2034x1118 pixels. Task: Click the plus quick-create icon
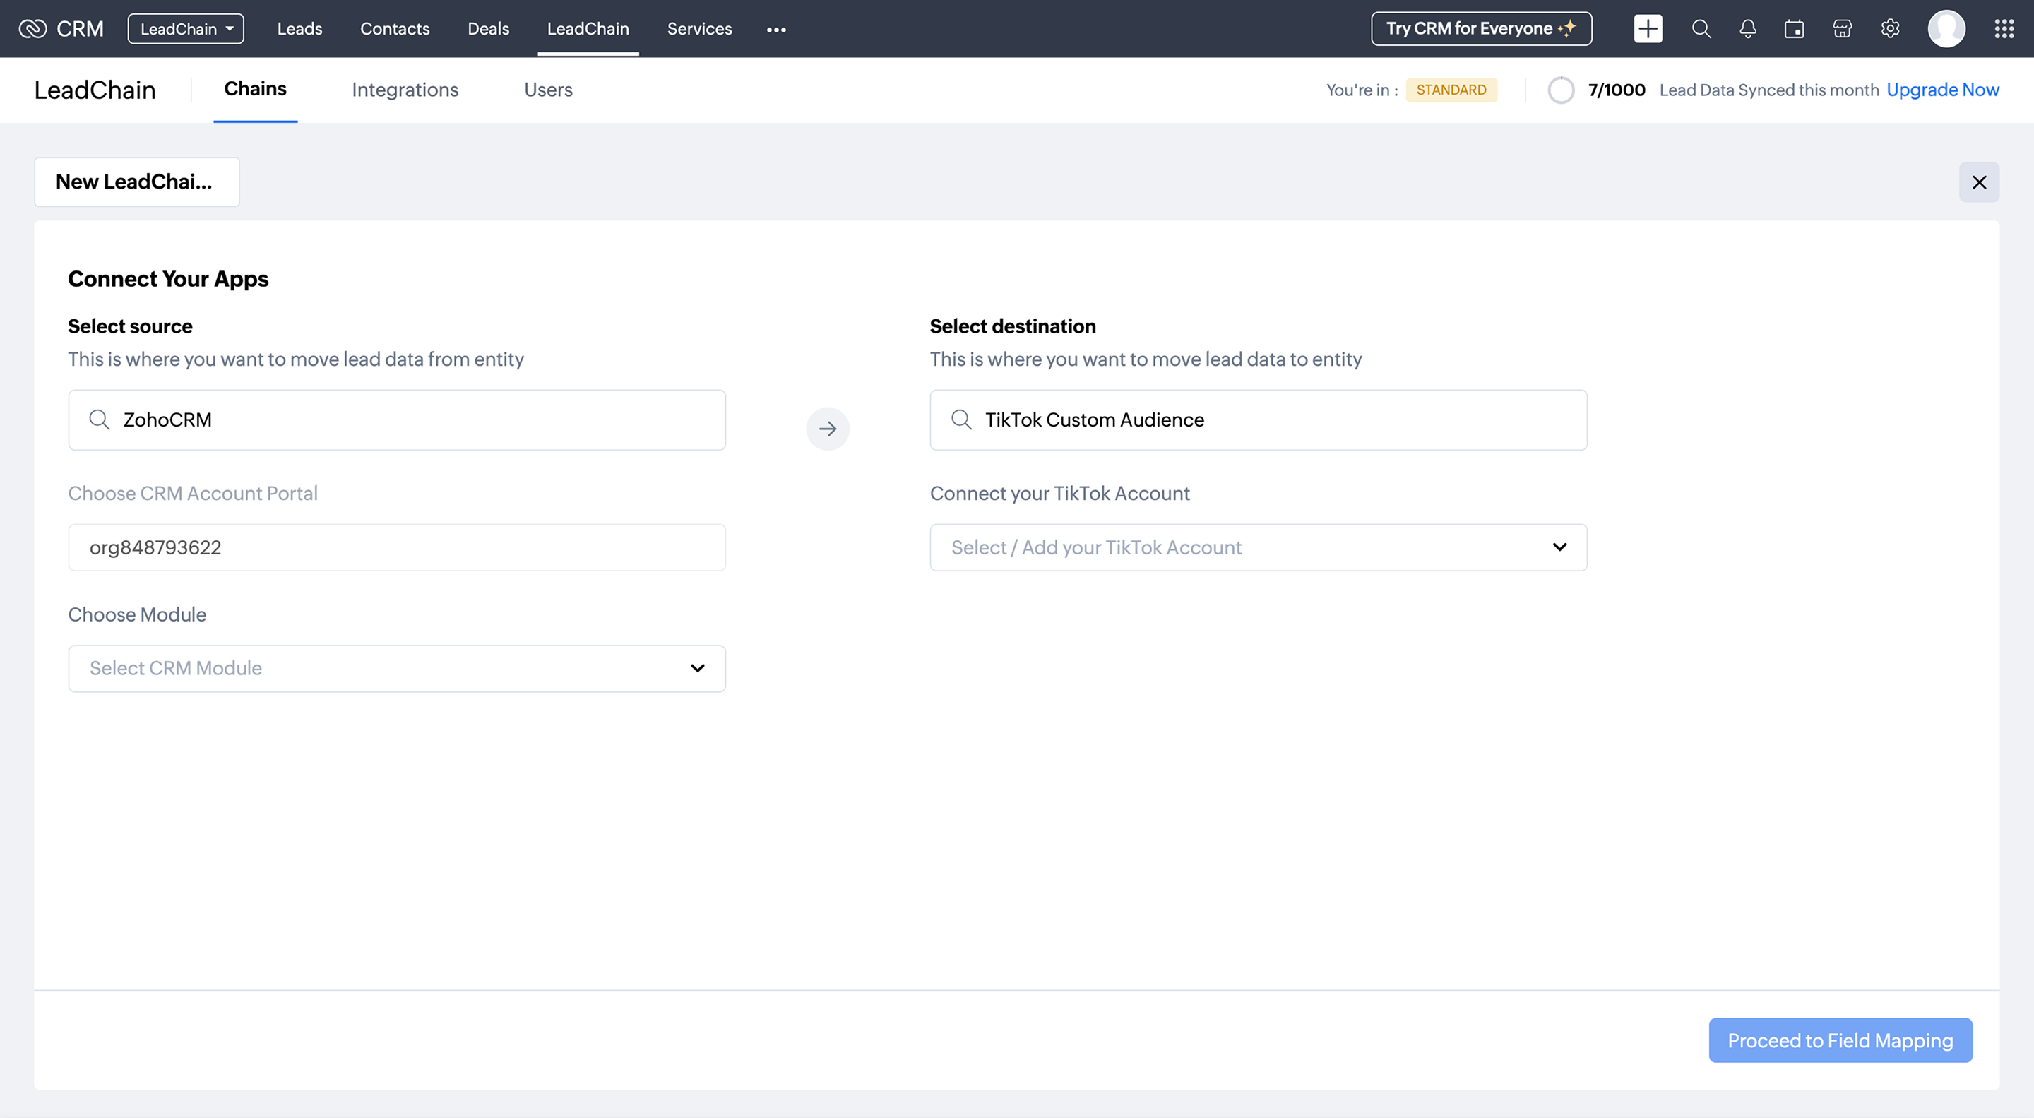[x=1647, y=29]
